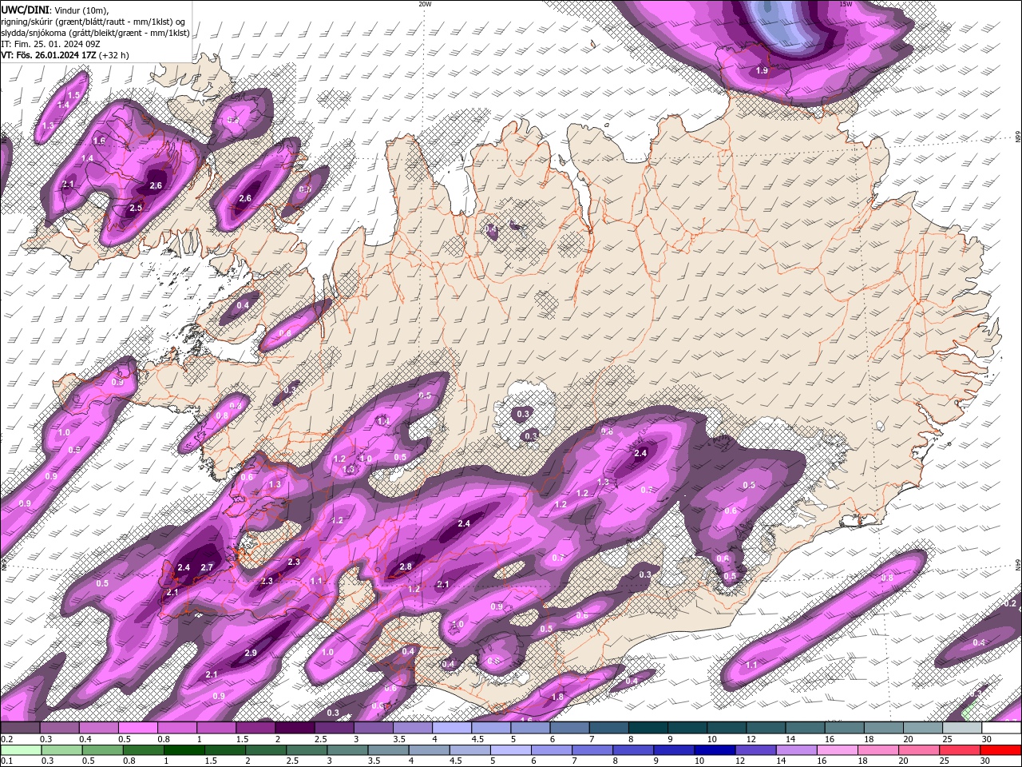Pick bottom-row legend swatch between 3 and 3.5
This screenshot has height=767, width=1022.
pos(347,749)
